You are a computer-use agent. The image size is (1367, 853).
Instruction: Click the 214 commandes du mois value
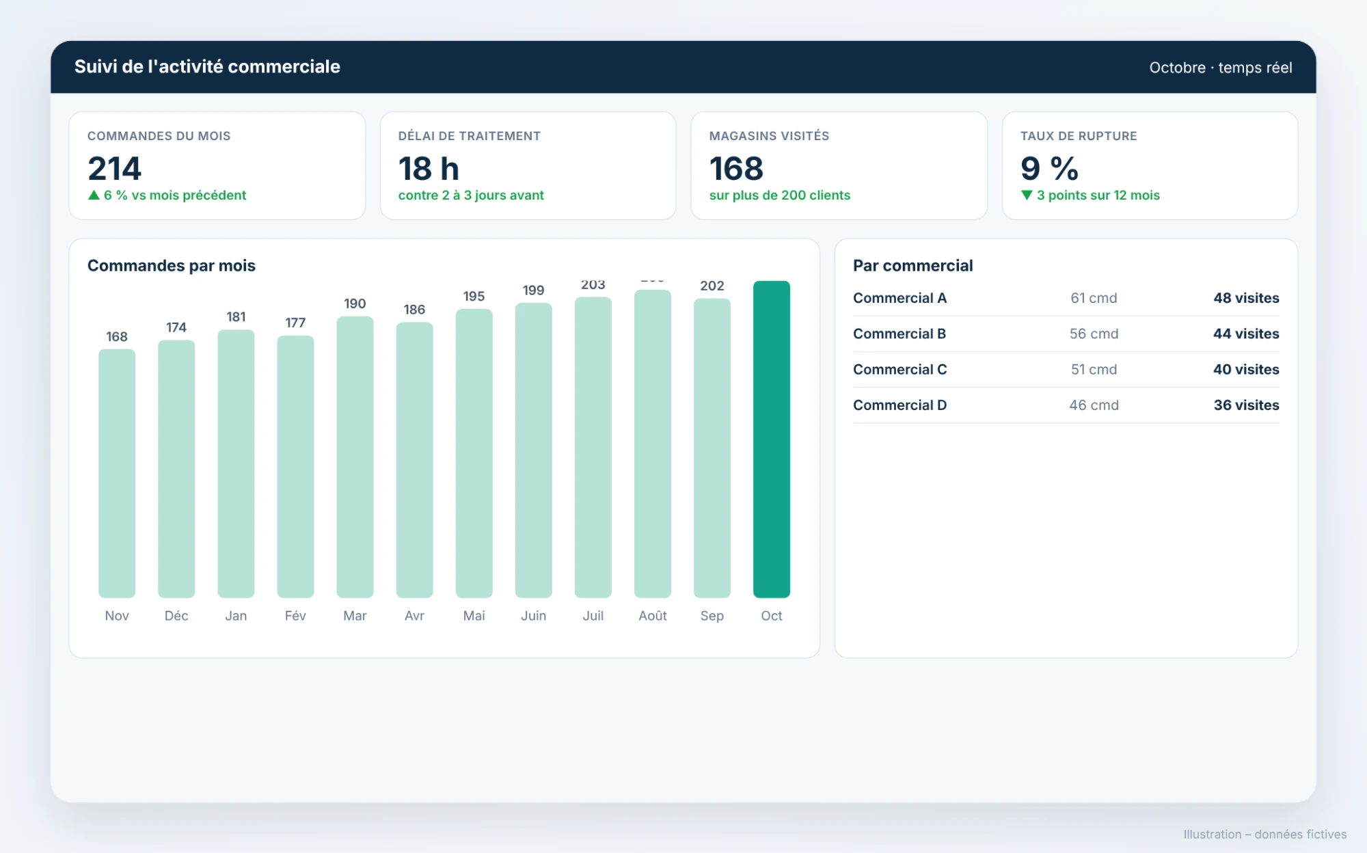(114, 169)
